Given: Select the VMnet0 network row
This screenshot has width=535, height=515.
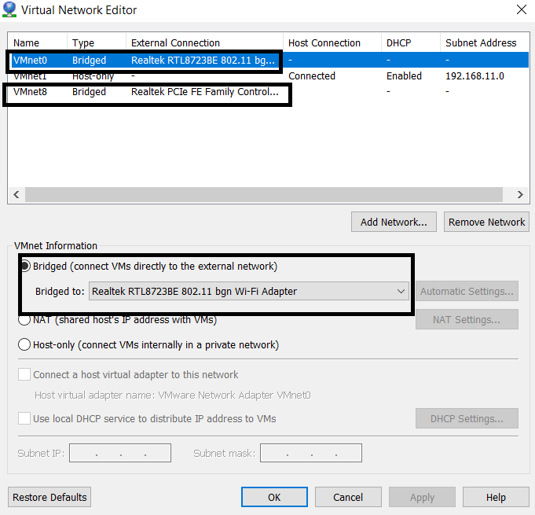Looking at the screenshot, I should click(269, 60).
